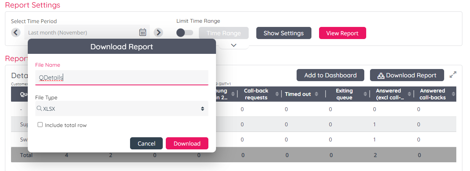Click the View Report button
Viewport: 470px width, 171px height.
[342, 33]
